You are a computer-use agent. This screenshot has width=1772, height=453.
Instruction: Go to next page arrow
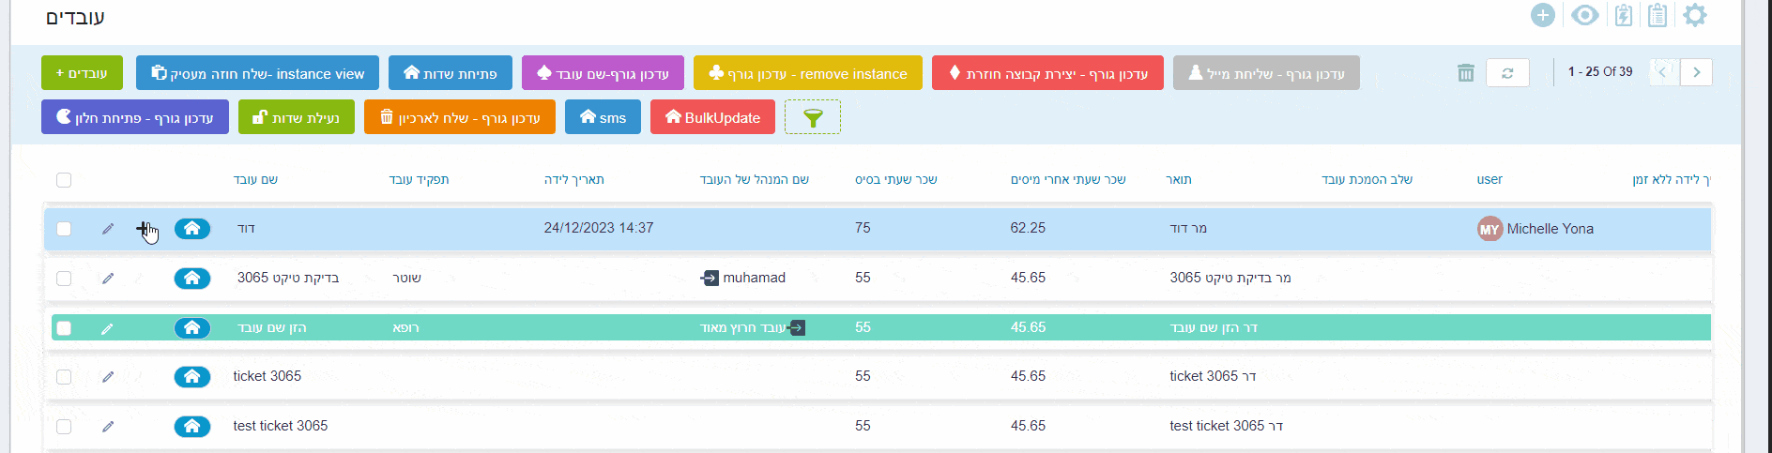coord(1696,72)
